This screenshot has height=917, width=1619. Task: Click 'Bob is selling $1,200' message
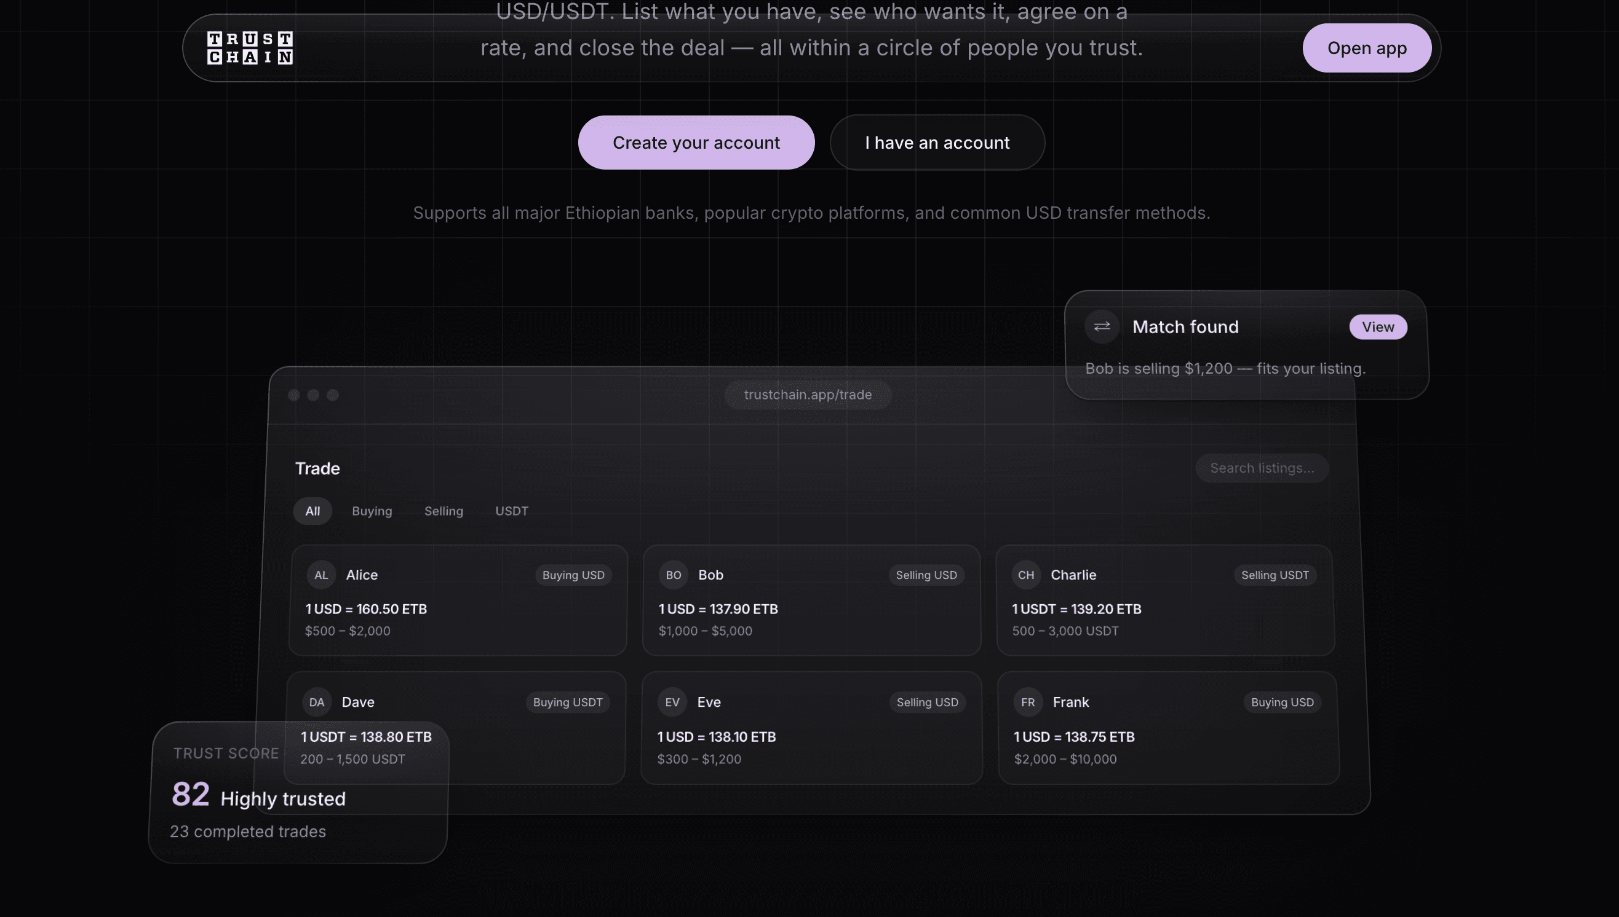click(x=1226, y=368)
